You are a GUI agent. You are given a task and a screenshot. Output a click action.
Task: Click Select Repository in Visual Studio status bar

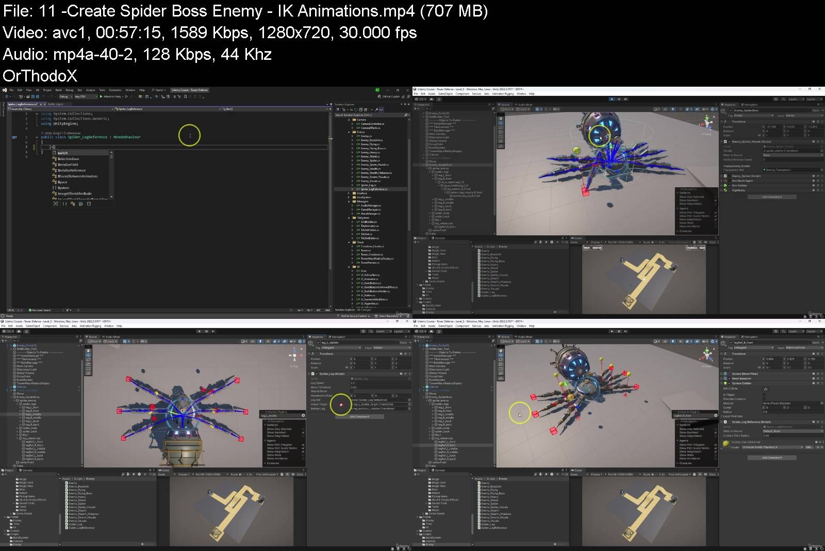tap(389, 316)
